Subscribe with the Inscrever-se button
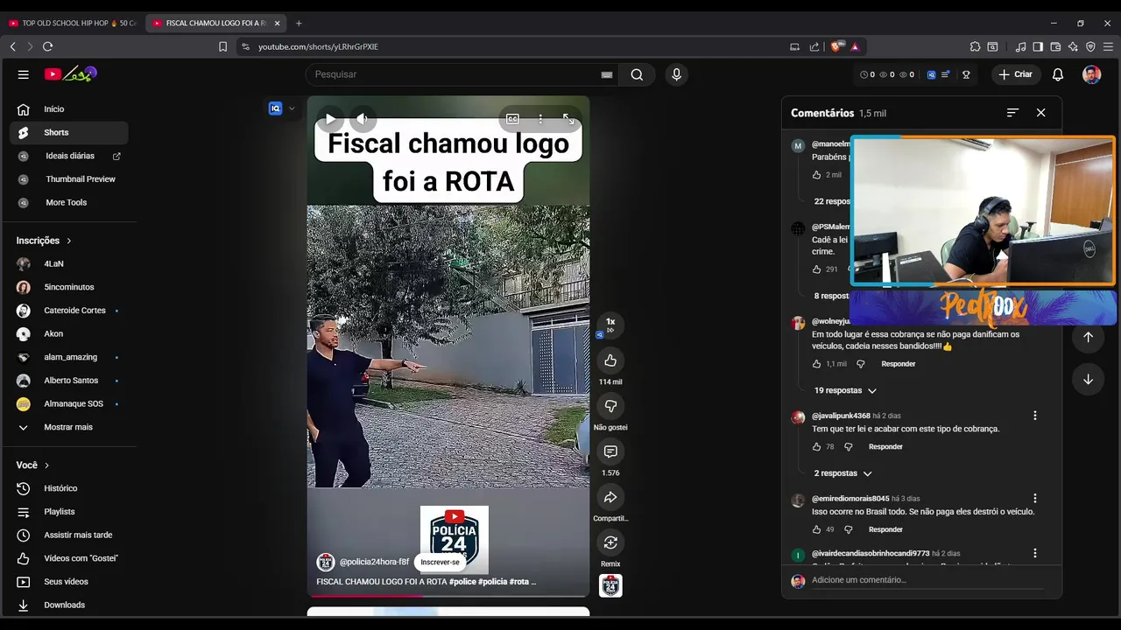The width and height of the screenshot is (1121, 630). (x=440, y=562)
